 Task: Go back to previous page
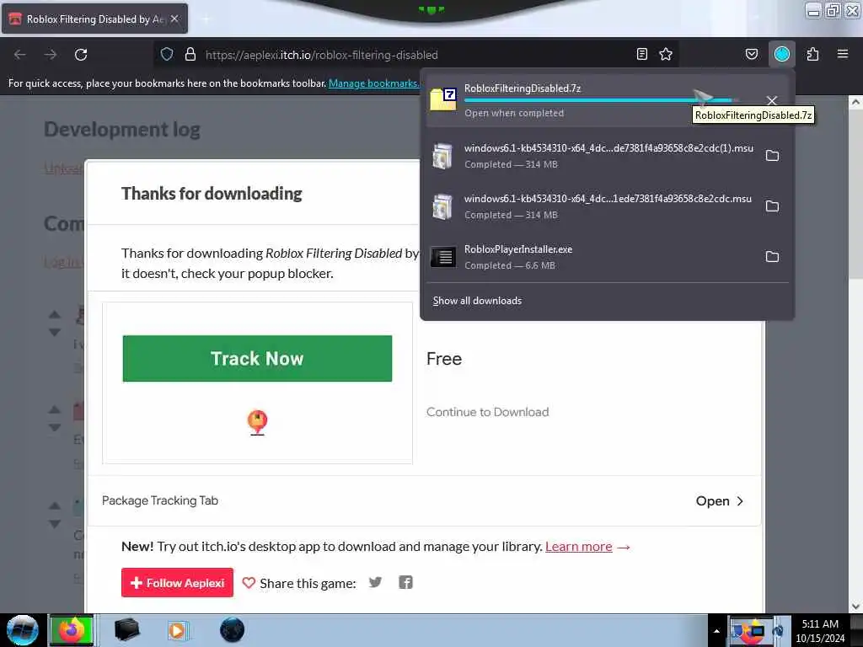(20, 55)
